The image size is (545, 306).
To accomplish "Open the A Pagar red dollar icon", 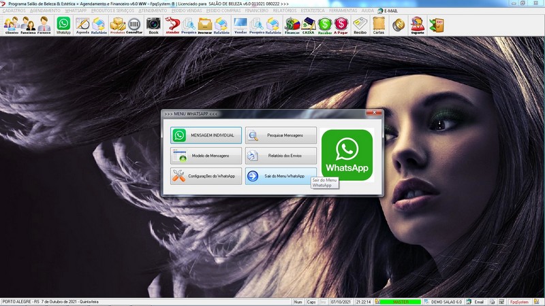I will pos(341,25).
